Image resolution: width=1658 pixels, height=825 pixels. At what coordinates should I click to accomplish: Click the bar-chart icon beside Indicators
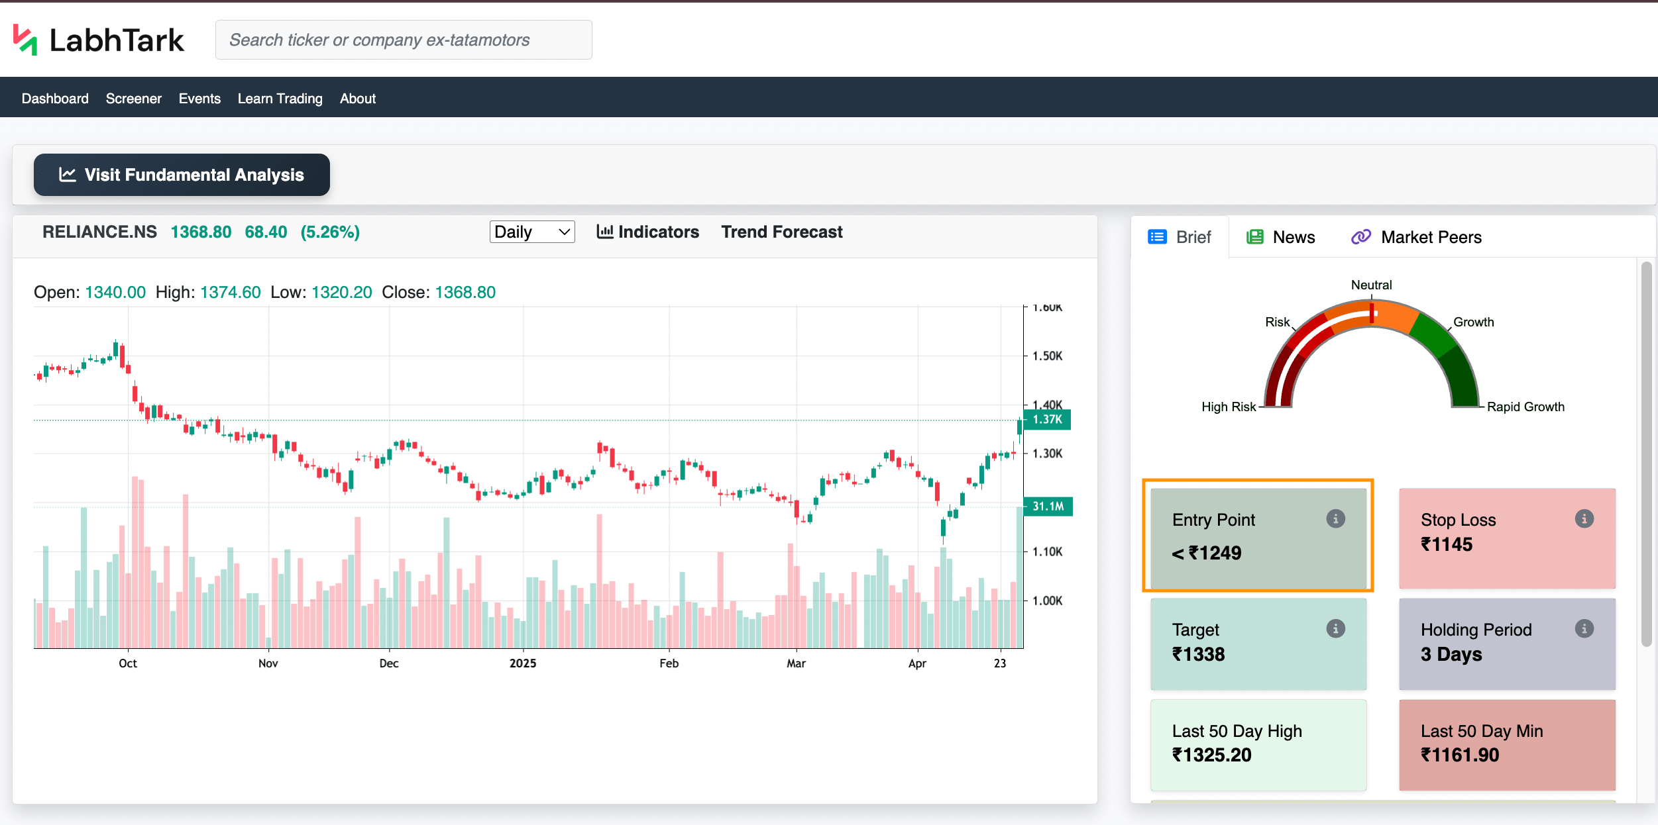click(x=604, y=232)
